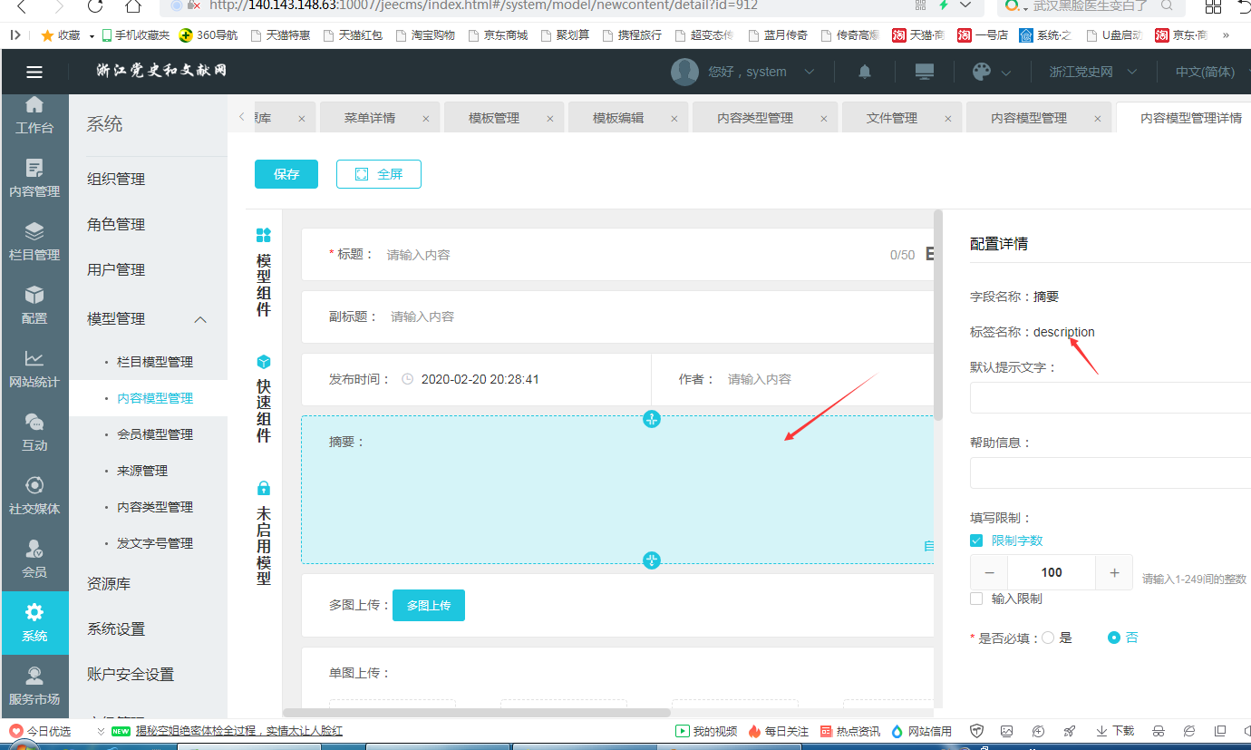Select 是 for 是否必填
Viewport: 1251px width, 750px height.
pyautogui.click(x=1049, y=638)
